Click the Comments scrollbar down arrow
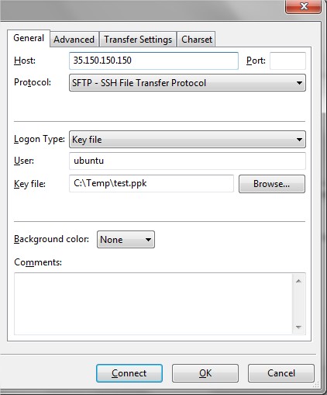The image size is (327, 395). click(298, 327)
